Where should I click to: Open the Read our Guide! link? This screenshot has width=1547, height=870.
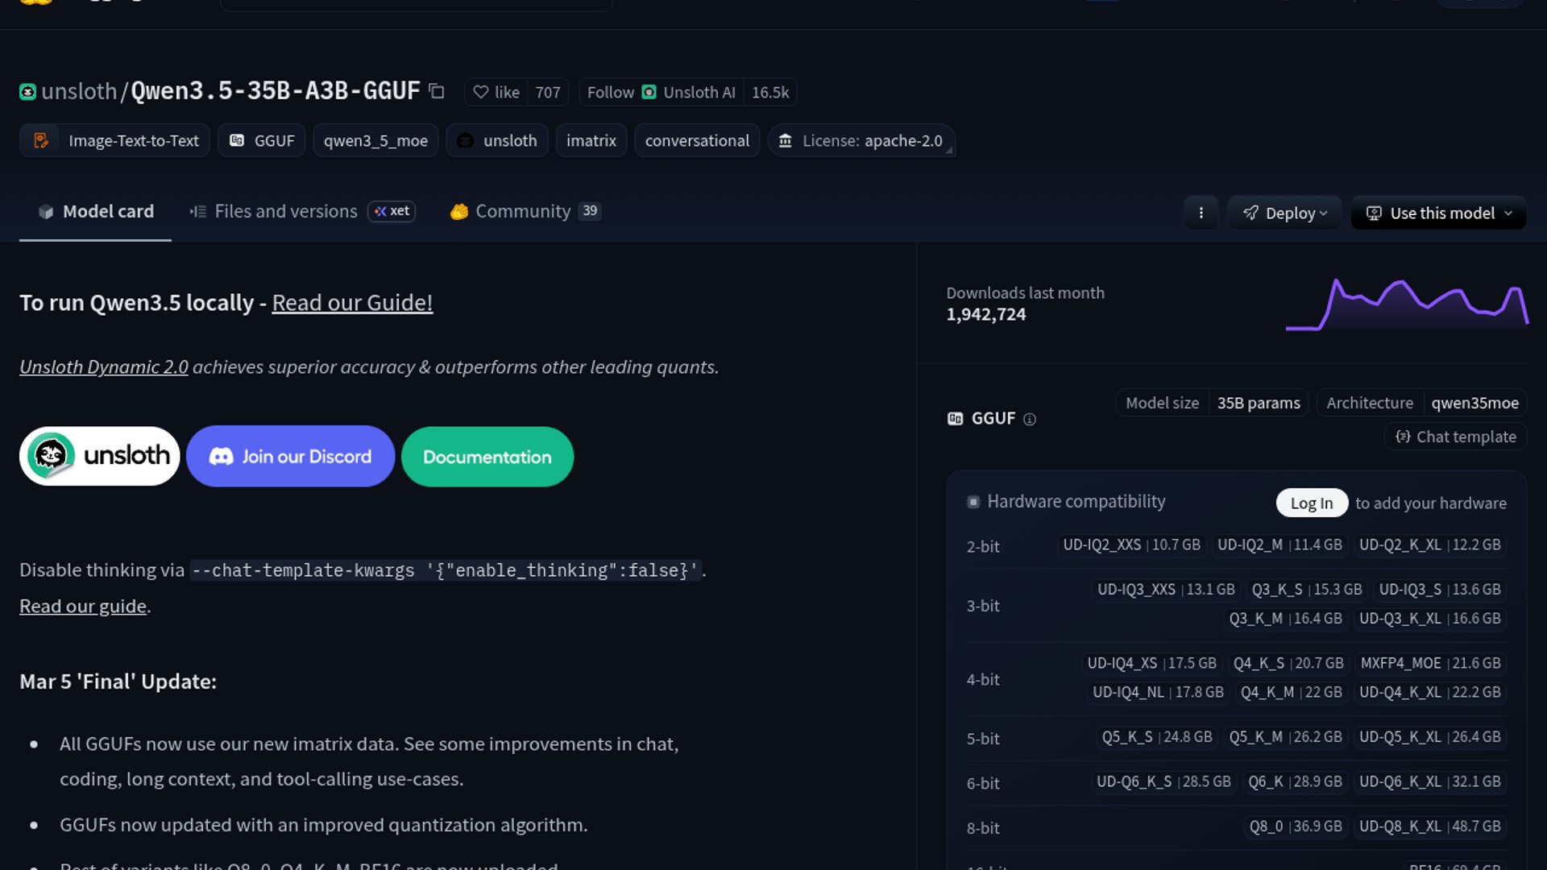pyautogui.click(x=352, y=302)
